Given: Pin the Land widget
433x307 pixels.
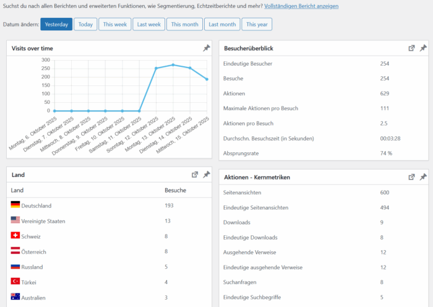Looking at the screenshot, I should tap(207, 175).
